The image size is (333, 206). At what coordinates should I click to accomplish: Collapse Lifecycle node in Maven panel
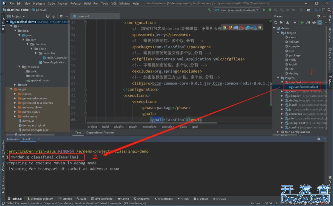click(x=278, y=33)
